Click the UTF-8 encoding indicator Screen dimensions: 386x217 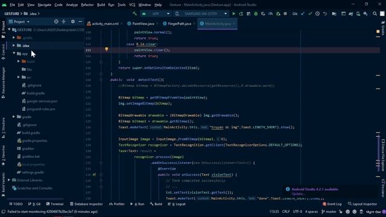[297, 212]
